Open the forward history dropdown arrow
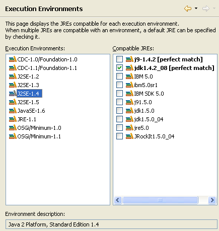Screen dimensions: 219x231 pos(214,8)
